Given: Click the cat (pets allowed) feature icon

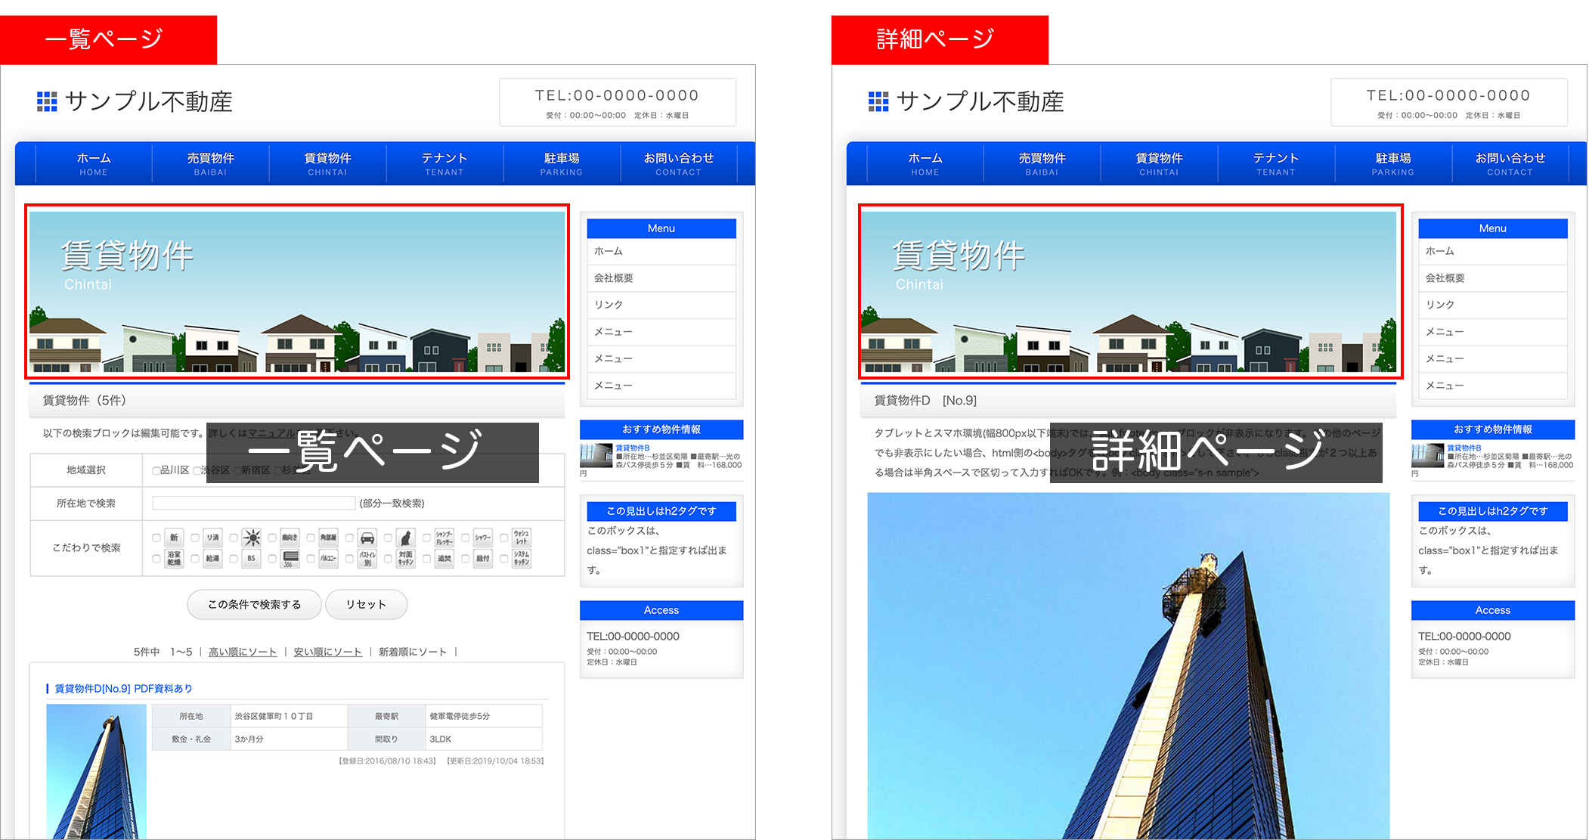Looking at the screenshot, I should click(406, 538).
